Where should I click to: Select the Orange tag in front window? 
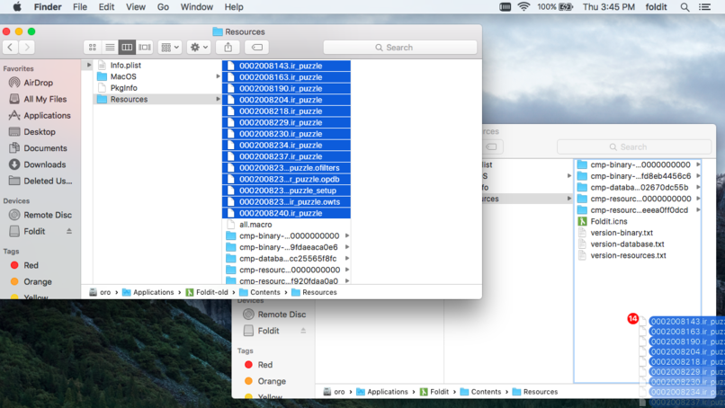point(38,282)
